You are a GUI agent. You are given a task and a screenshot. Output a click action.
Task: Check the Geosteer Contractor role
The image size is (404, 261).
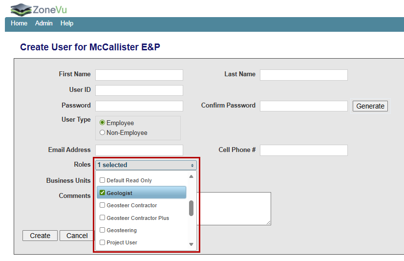(102, 205)
